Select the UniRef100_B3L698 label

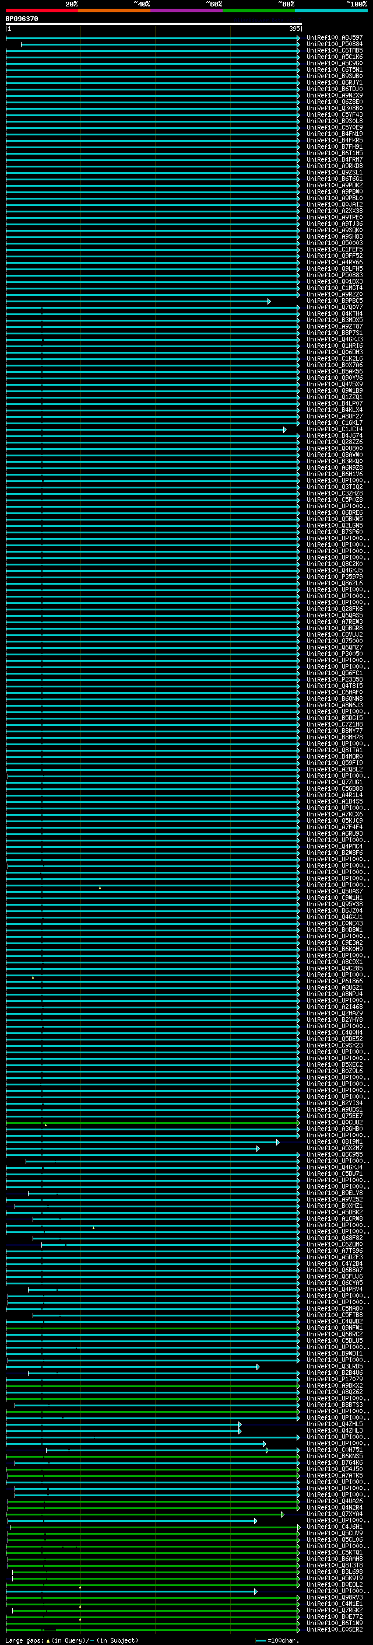[x=335, y=1571]
